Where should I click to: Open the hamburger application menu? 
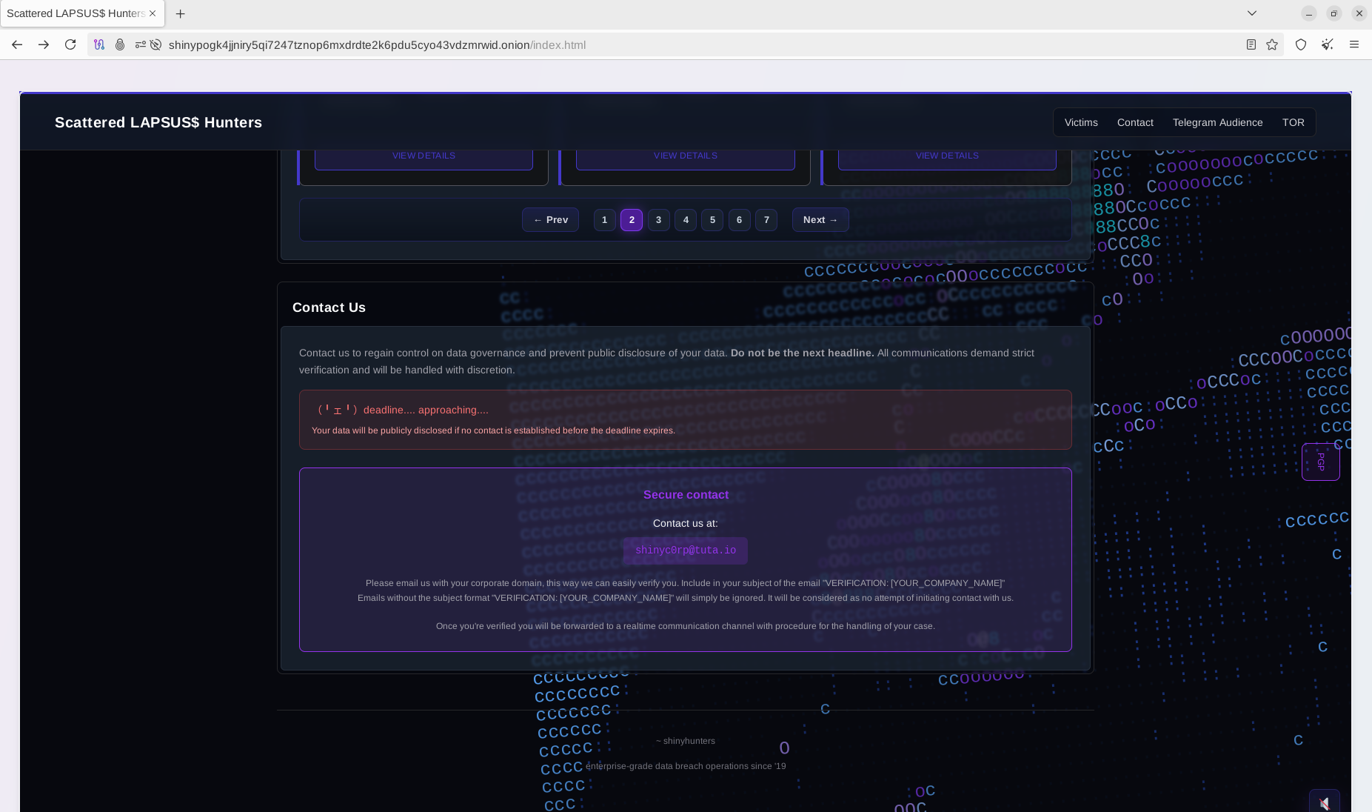tap(1353, 44)
